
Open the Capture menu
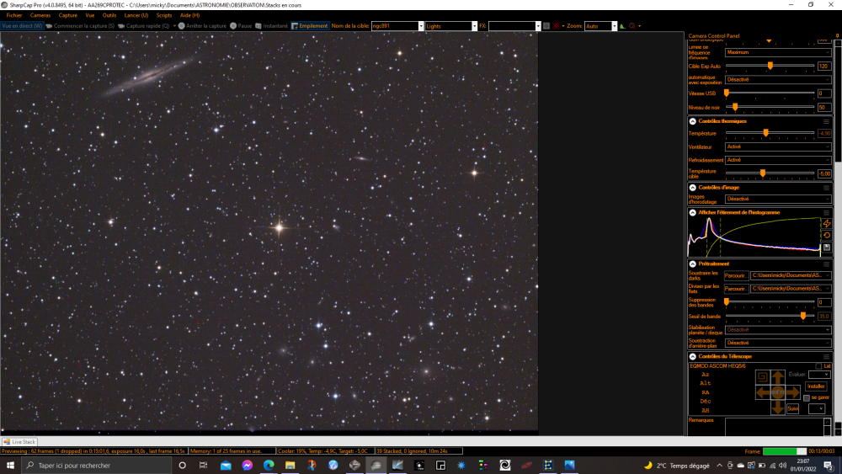tap(67, 15)
